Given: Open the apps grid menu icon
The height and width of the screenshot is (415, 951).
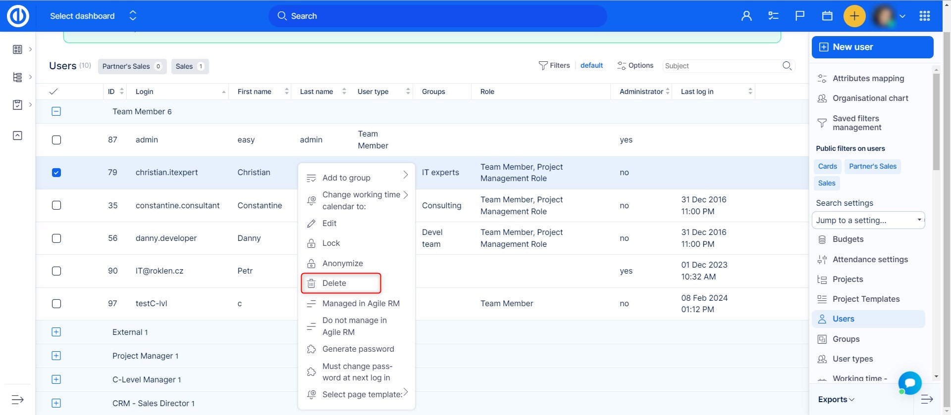Looking at the screenshot, I should tap(924, 16).
